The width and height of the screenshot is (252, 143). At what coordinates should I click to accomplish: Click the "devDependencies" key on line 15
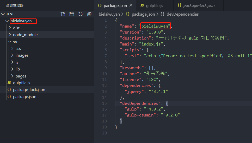[x=140, y=103]
